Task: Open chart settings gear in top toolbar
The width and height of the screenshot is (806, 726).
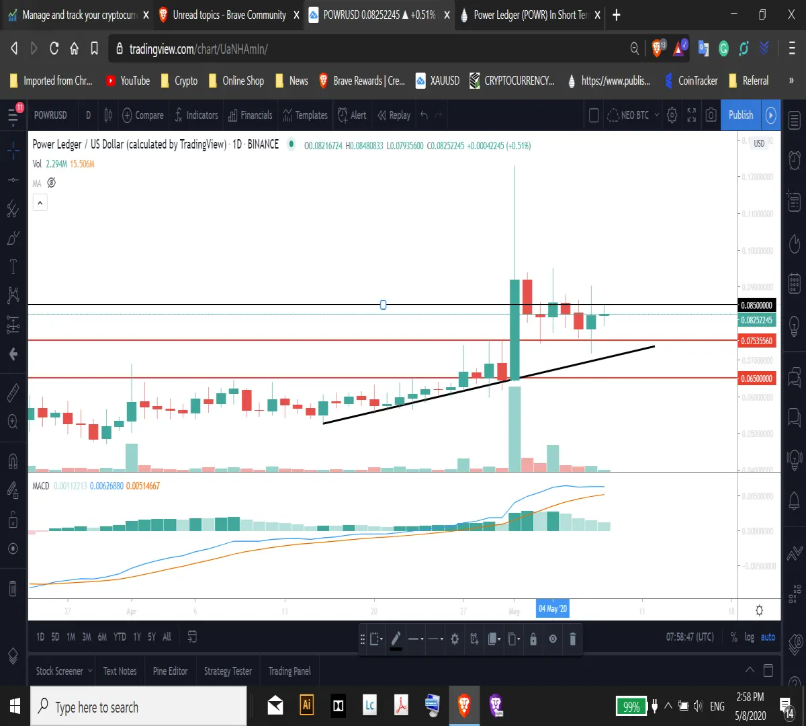Action: click(672, 115)
